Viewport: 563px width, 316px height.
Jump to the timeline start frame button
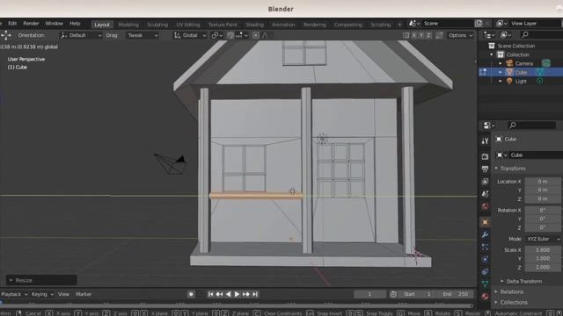210,294
